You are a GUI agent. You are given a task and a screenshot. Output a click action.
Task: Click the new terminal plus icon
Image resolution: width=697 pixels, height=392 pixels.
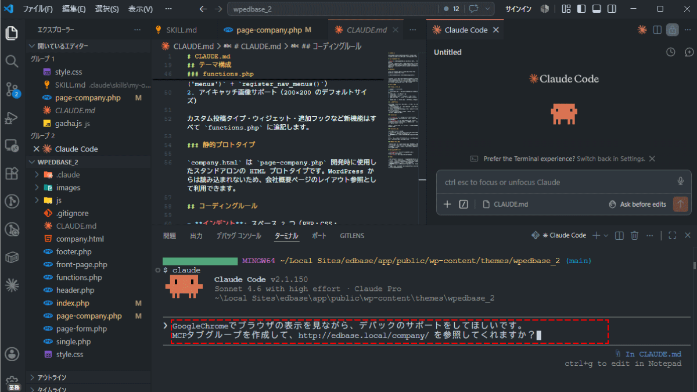(596, 235)
